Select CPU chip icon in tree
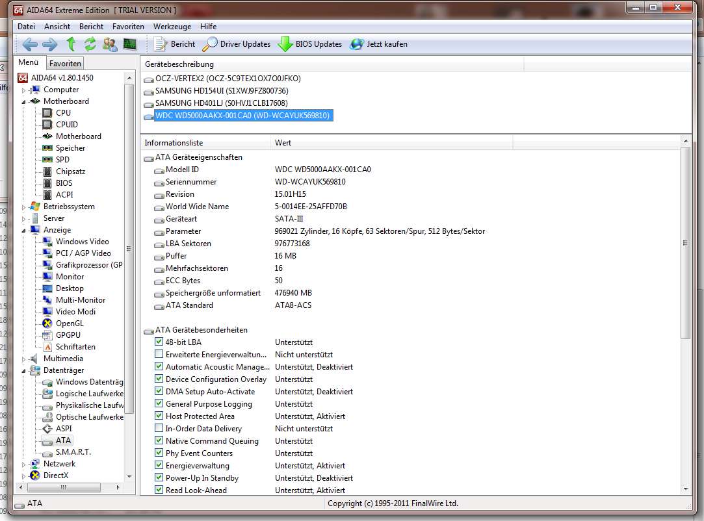Image resolution: width=704 pixels, height=521 pixels. [47, 112]
